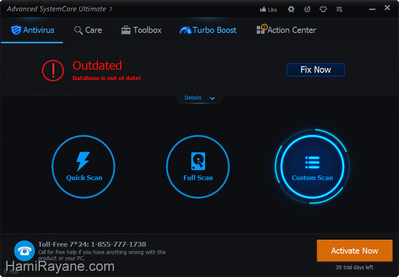The width and height of the screenshot is (399, 277).
Task: Click the blue telephone support icon
Action: 24,251
